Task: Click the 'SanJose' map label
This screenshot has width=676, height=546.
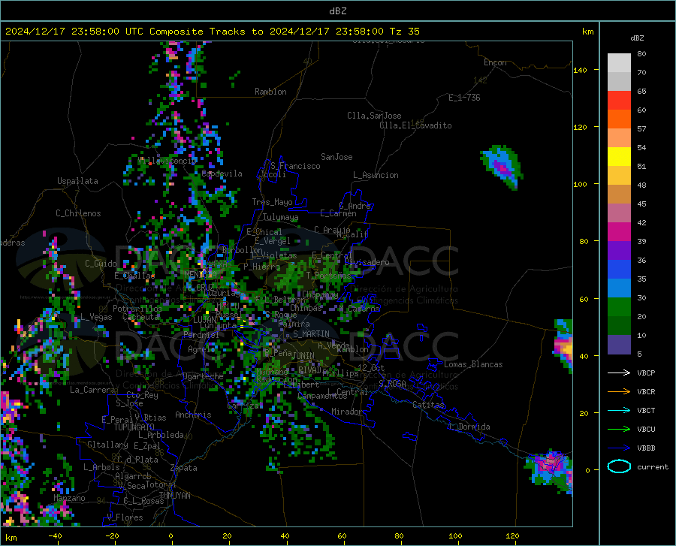Action: 336,157
